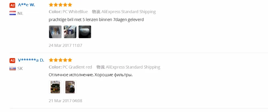Image resolution: width=268 pixels, height=112 pixels.
Task: Open first photo in the Dutch review
Action: (55, 32)
